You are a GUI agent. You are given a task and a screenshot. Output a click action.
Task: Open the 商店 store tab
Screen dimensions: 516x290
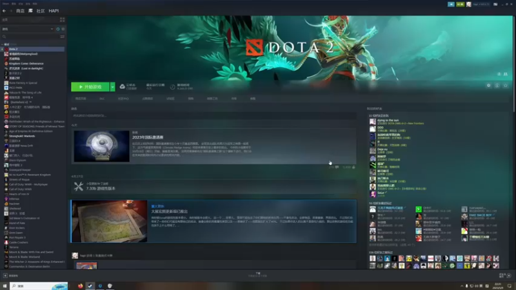pos(20,11)
